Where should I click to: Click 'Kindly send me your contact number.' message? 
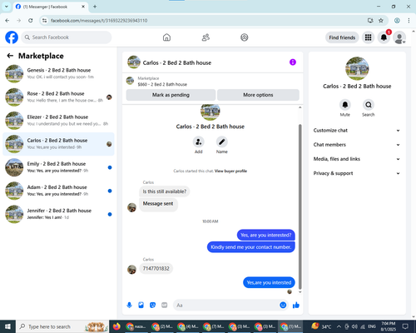(251, 247)
